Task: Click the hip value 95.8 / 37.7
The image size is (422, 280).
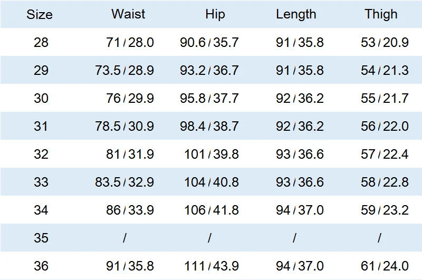Action: click(209, 98)
